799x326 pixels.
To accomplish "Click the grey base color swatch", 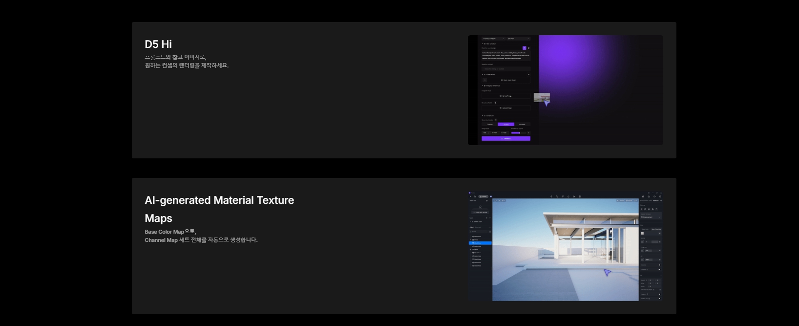I will point(642,233).
